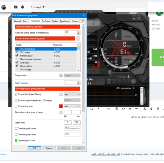Switch to the On-Screen Display tab
Viewport: 164px width, 163px height.
pos(50,21)
